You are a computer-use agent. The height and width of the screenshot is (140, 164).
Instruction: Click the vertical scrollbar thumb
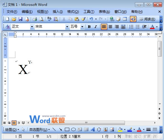(x=160, y=49)
